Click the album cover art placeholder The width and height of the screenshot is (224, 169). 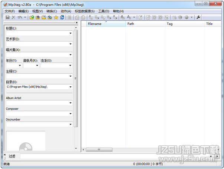coord(26,140)
